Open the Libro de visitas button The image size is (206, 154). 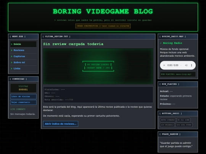(x=23, y=97)
